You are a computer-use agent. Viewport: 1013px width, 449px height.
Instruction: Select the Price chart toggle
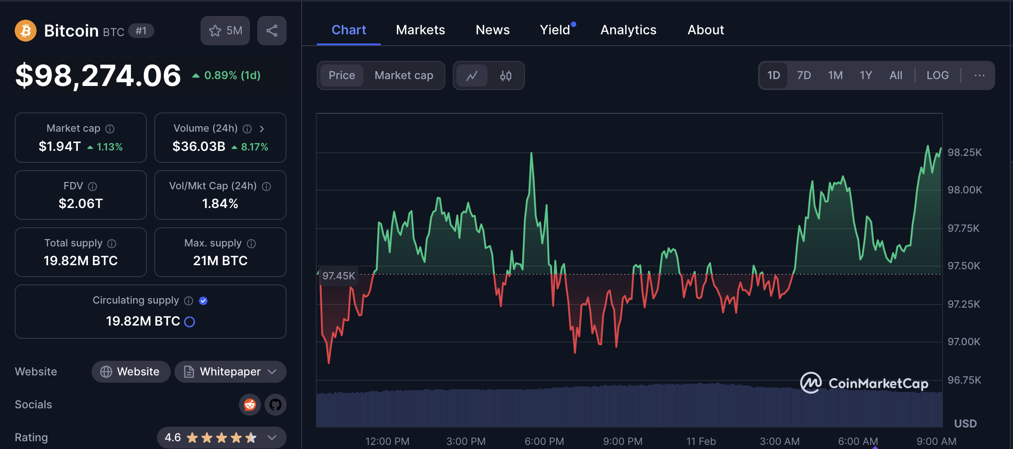342,75
